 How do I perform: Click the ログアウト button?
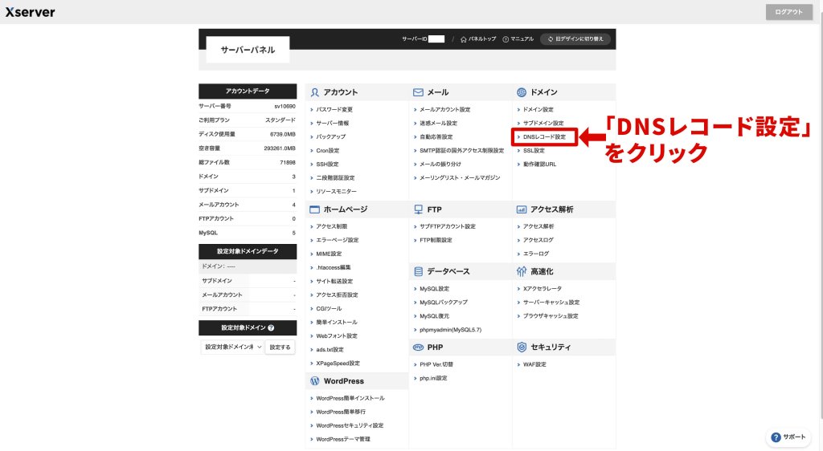click(x=789, y=12)
